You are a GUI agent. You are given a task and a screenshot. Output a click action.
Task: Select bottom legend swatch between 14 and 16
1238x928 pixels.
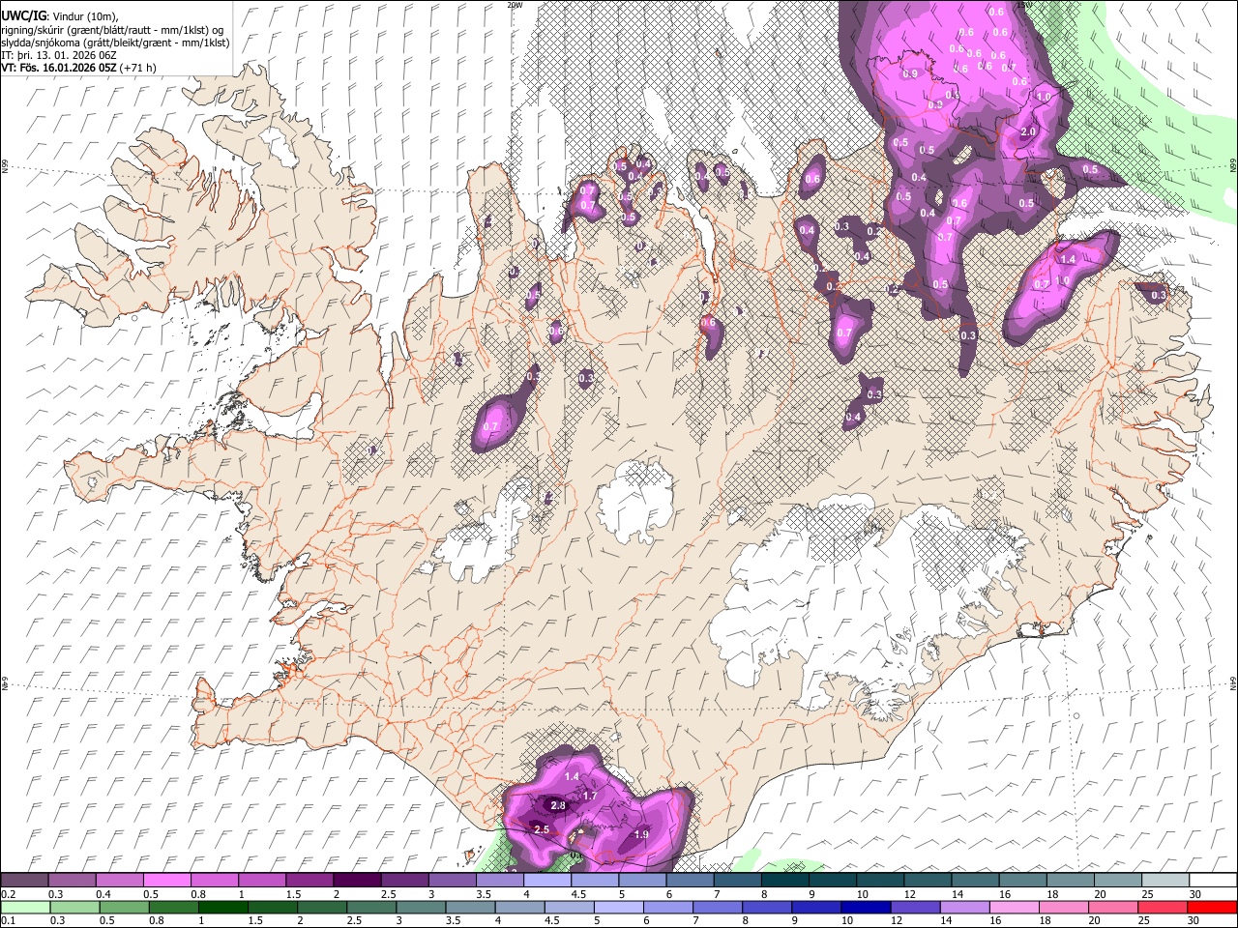pyautogui.click(x=965, y=907)
